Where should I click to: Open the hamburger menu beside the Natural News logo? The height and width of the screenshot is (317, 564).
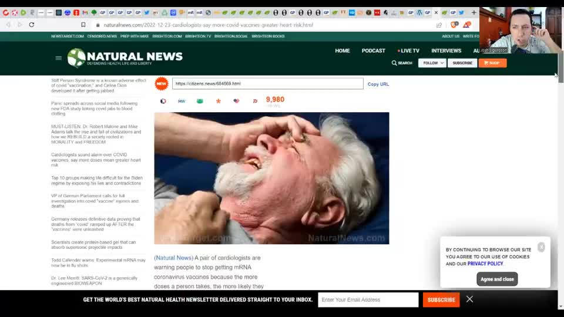58,58
